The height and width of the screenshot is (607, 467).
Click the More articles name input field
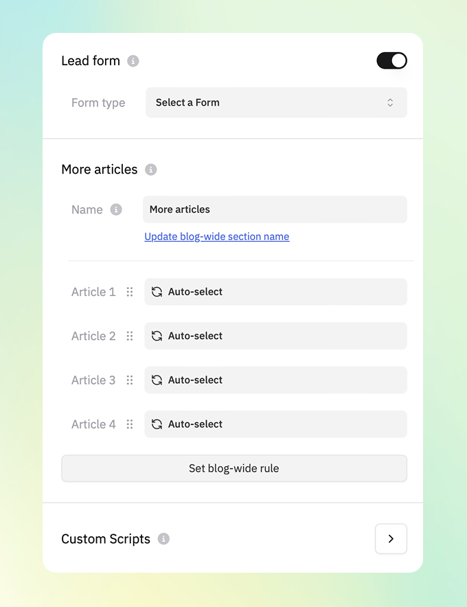275,209
